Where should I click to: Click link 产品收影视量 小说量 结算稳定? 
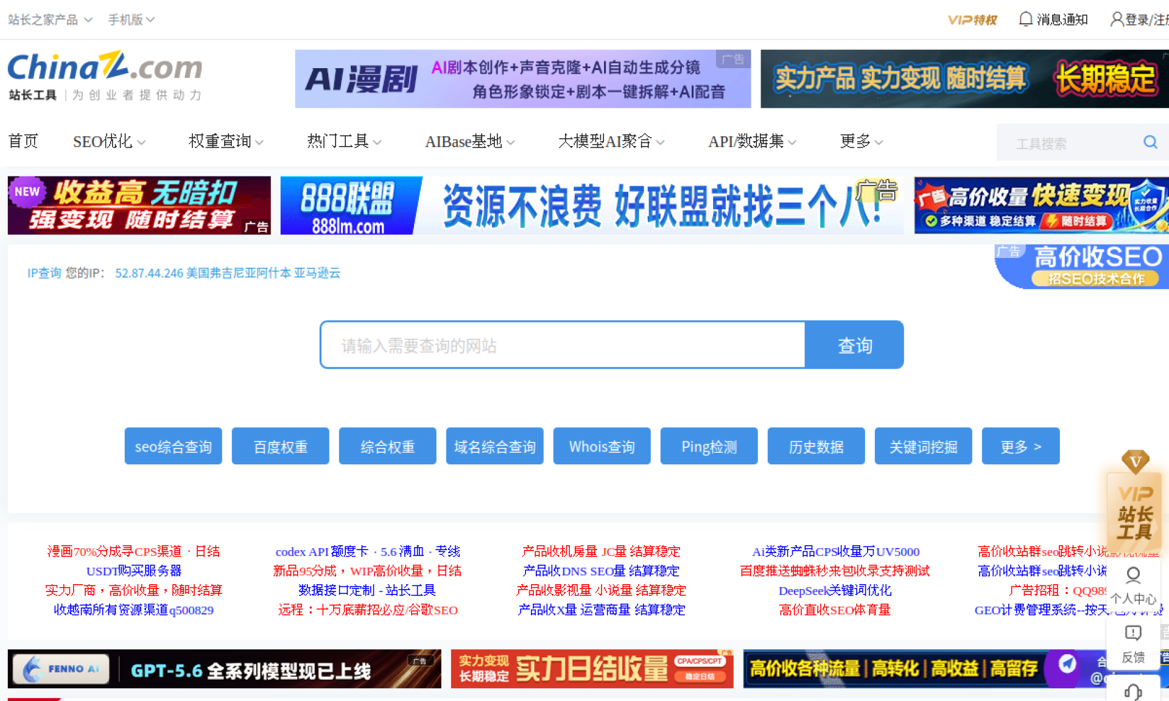click(601, 590)
